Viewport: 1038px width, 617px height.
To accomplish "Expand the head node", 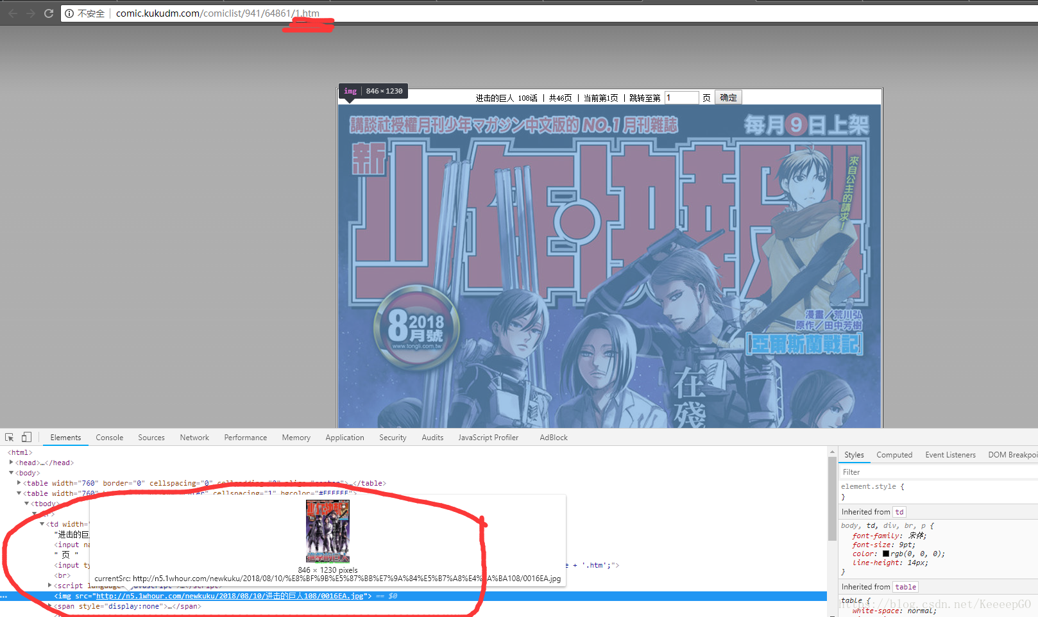I will point(11,462).
